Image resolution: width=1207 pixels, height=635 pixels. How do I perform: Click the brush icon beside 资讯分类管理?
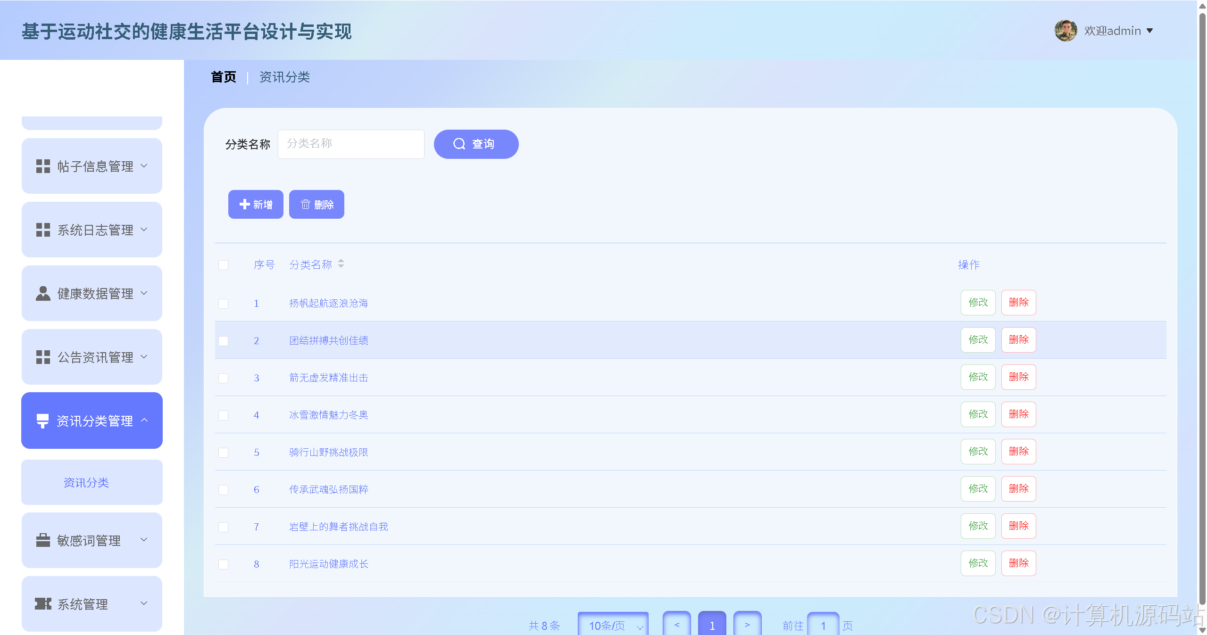(42, 421)
